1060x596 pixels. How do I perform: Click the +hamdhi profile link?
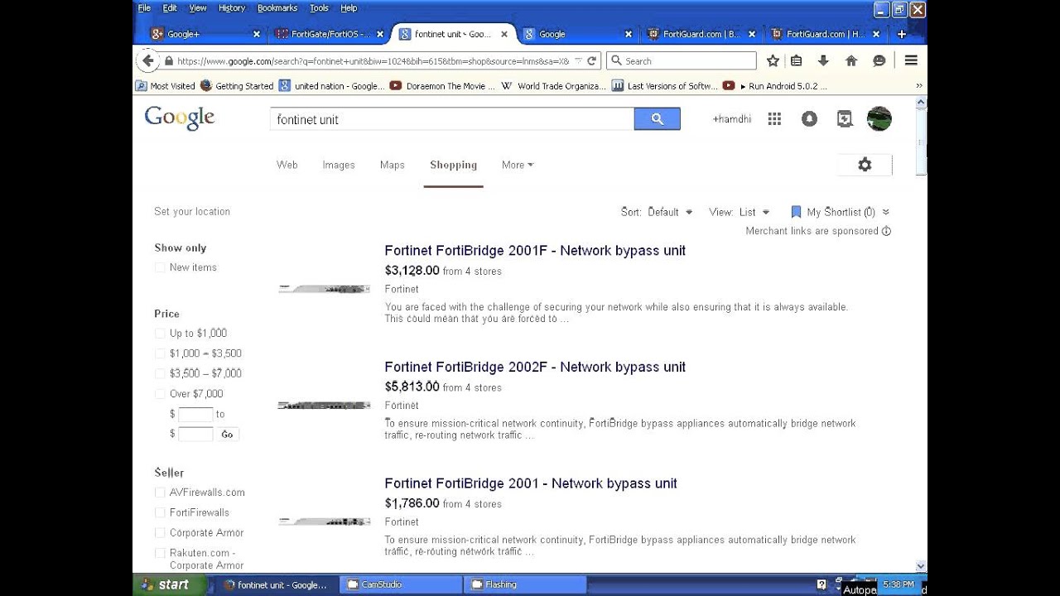(732, 119)
